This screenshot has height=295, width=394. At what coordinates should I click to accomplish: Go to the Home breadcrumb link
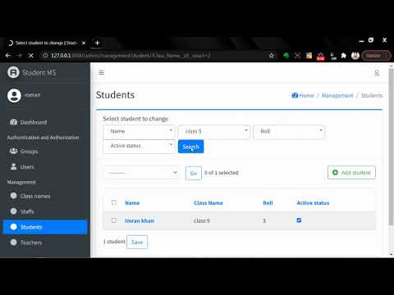[x=303, y=95]
